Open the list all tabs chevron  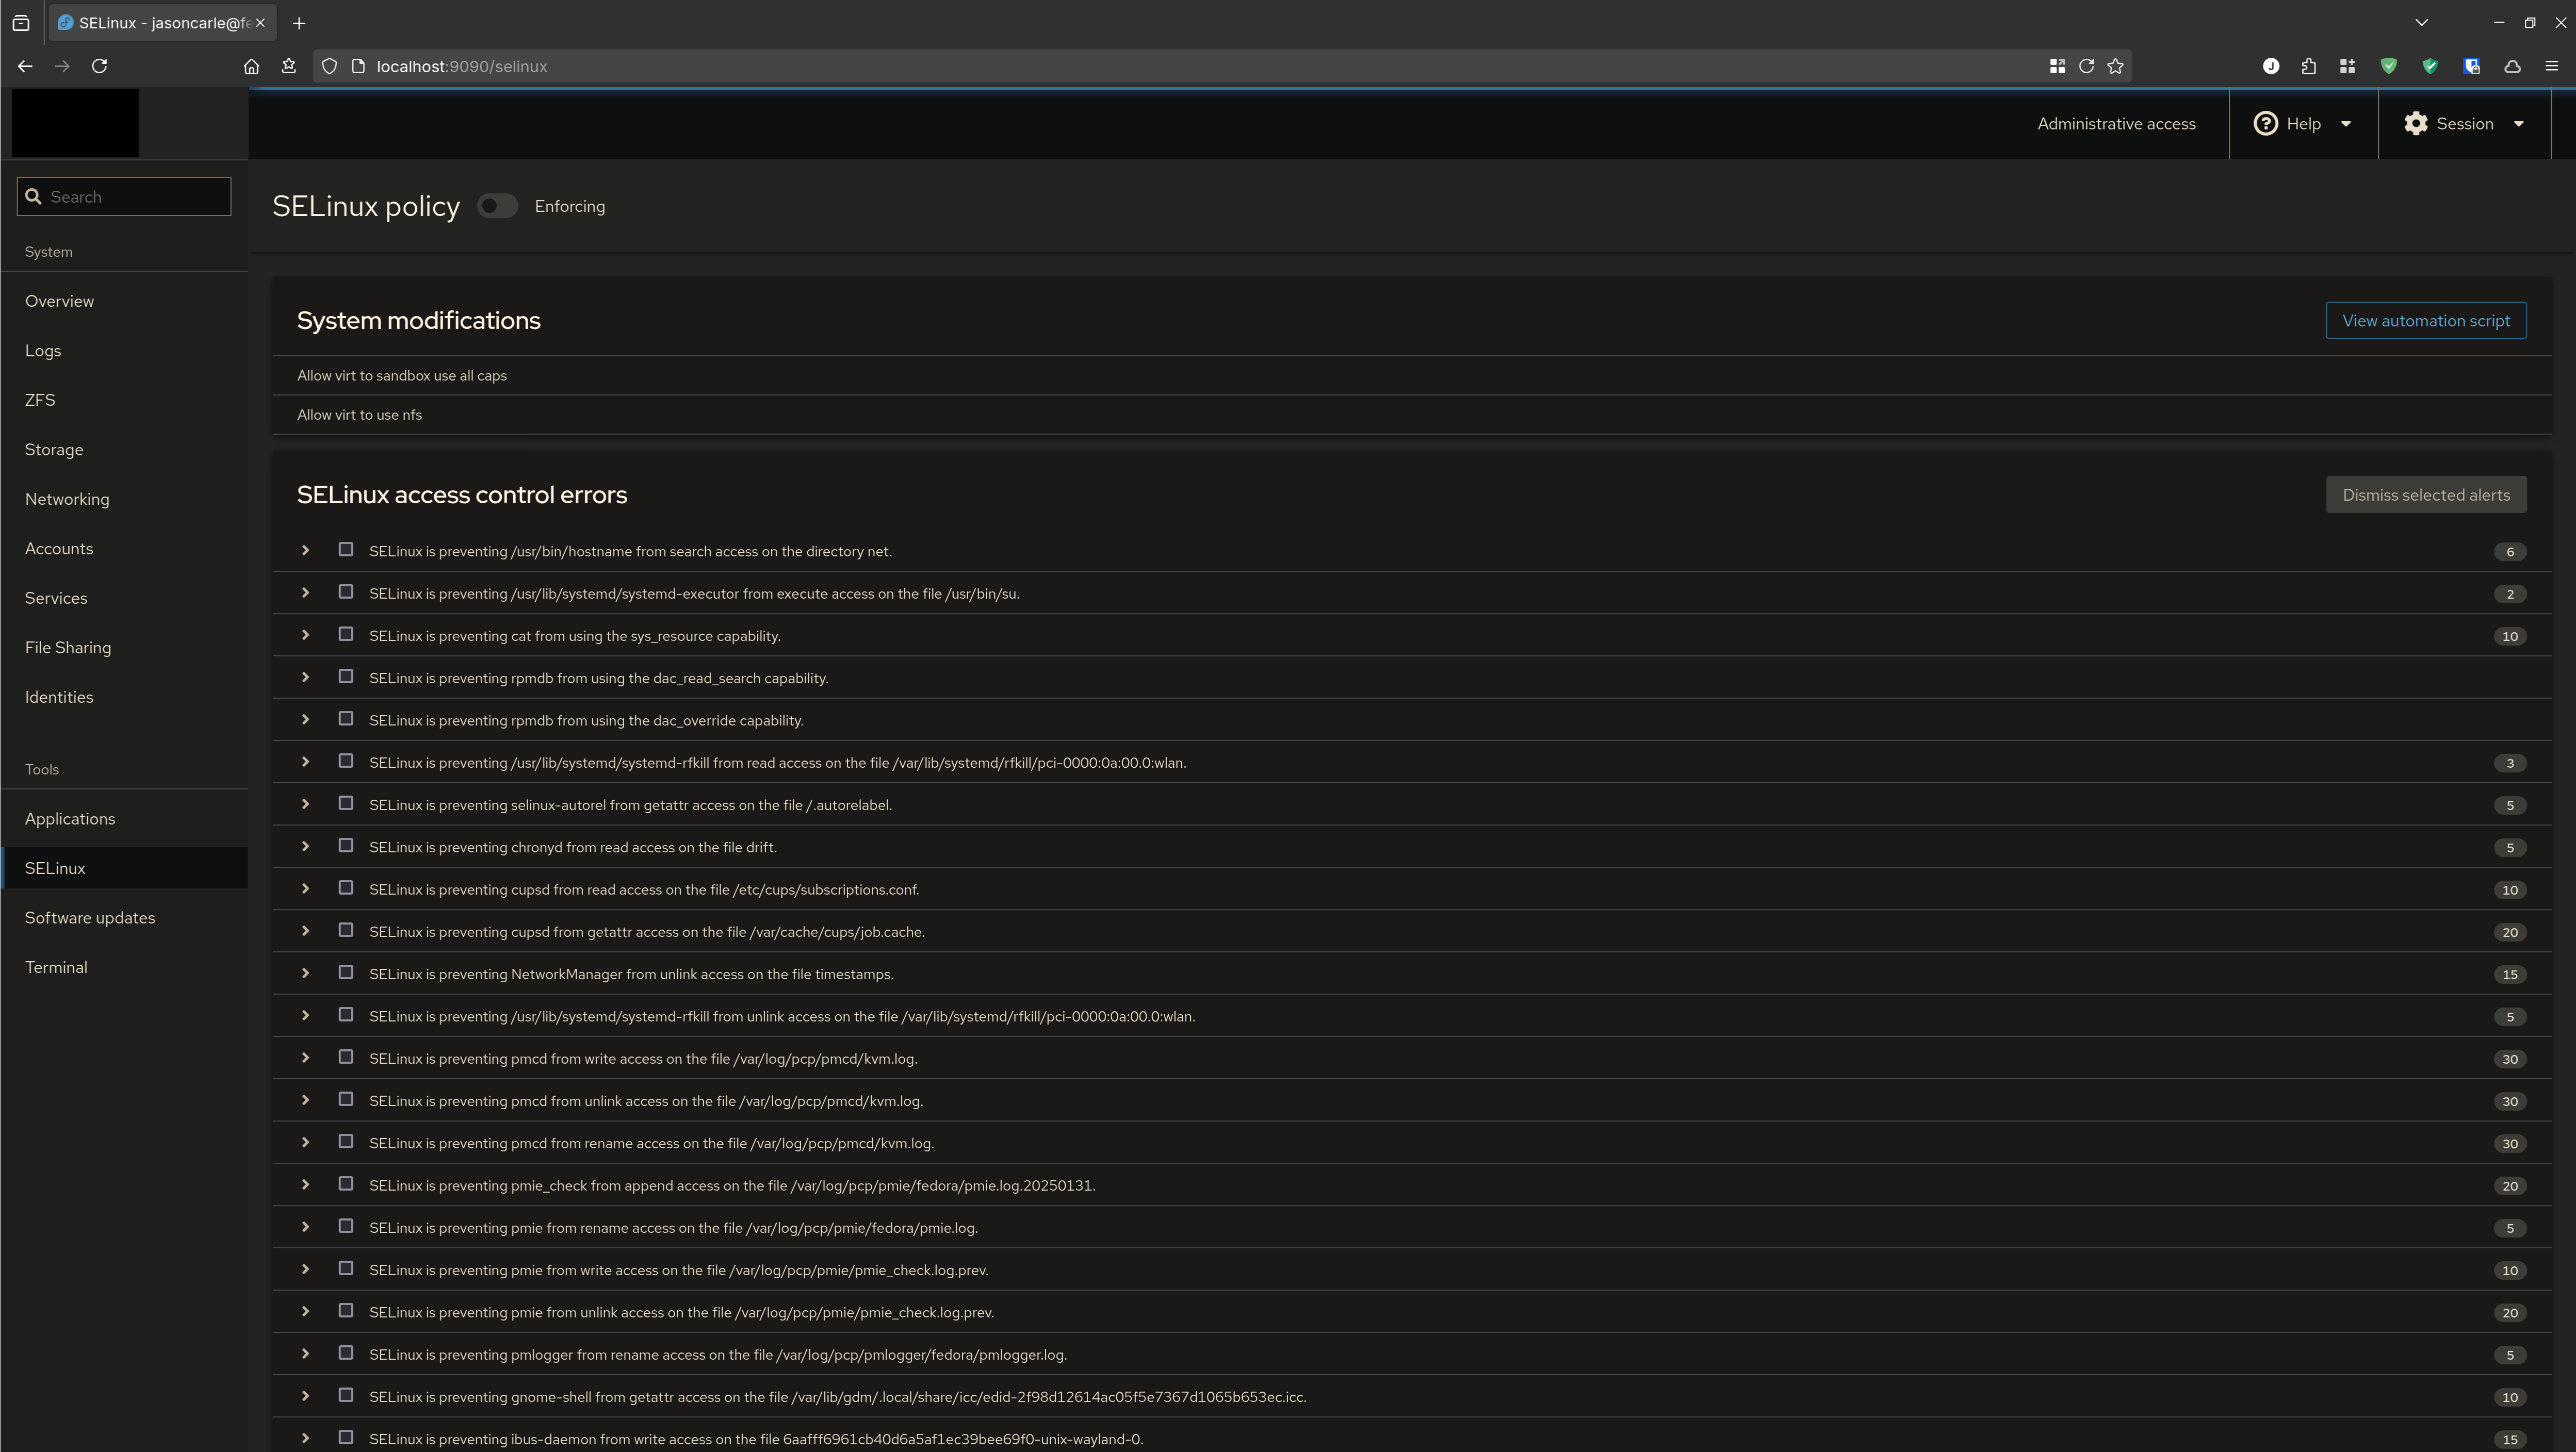tap(2421, 22)
